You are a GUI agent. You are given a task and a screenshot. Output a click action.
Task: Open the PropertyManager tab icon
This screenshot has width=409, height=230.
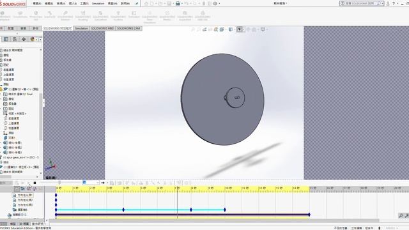[15, 39]
